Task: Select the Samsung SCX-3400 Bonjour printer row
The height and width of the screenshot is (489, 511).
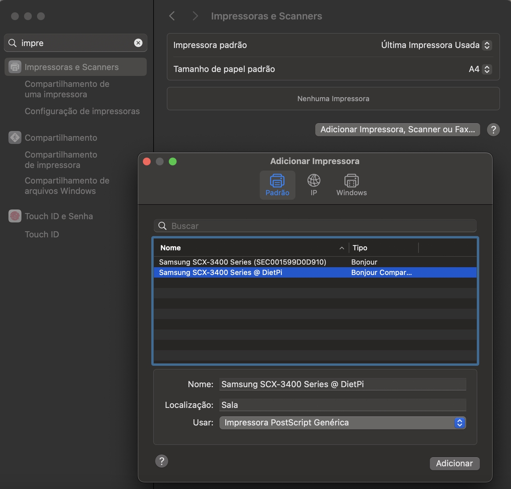Action: point(242,262)
